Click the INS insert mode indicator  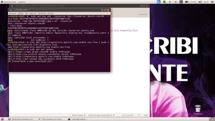pyautogui.click(x=145, y=115)
